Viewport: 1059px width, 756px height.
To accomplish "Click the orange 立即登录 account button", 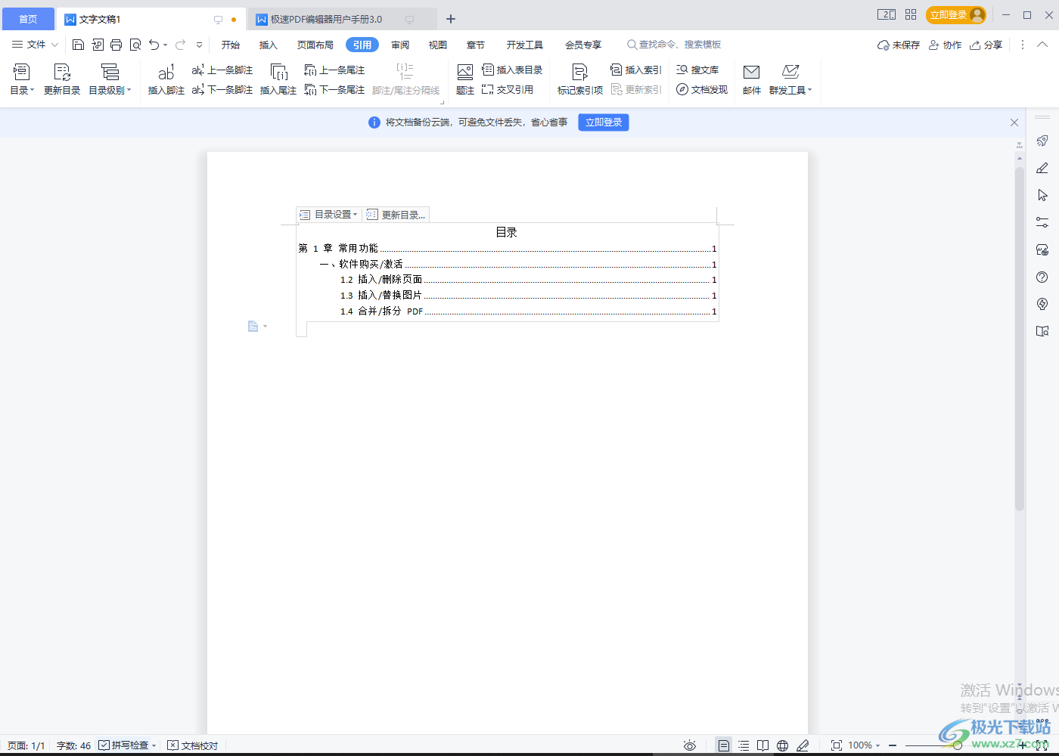I will point(956,15).
